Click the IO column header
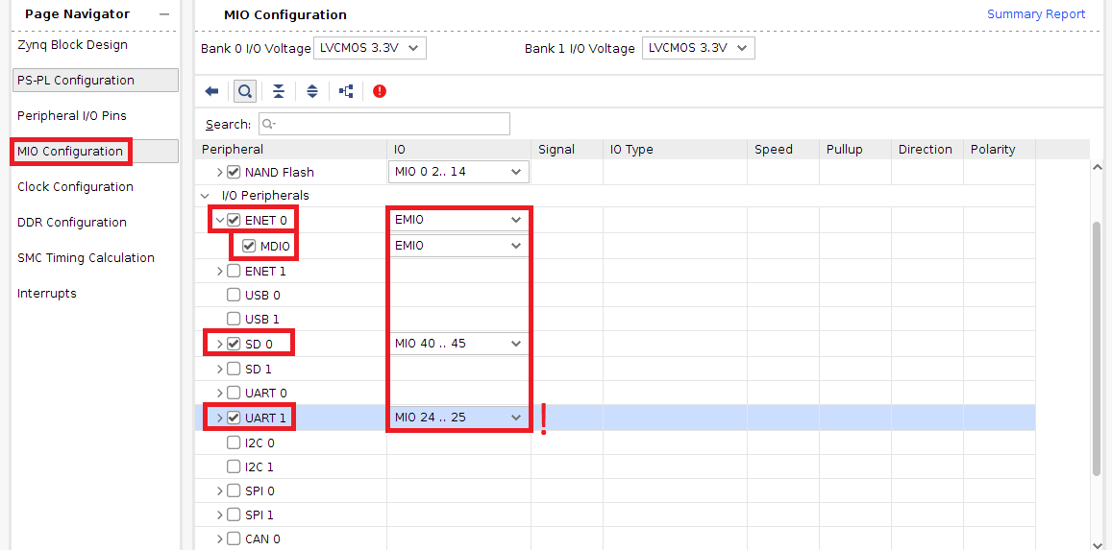Screen dimensions: 1112x550 coord(458,150)
